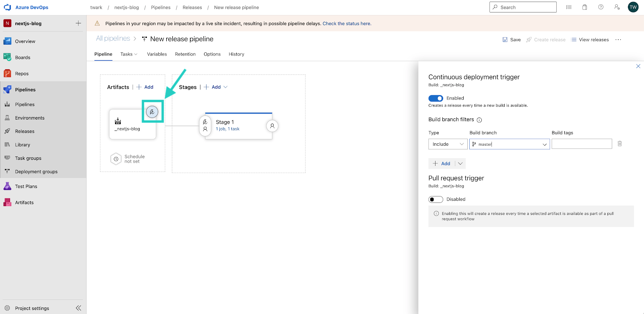Open Stage 1 post-deployment conditions
This screenshot has height=314, width=644.
coord(272,126)
